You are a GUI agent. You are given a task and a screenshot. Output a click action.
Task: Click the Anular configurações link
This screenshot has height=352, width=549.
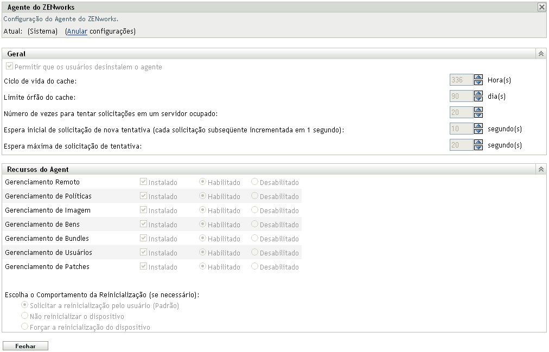click(77, 31)
